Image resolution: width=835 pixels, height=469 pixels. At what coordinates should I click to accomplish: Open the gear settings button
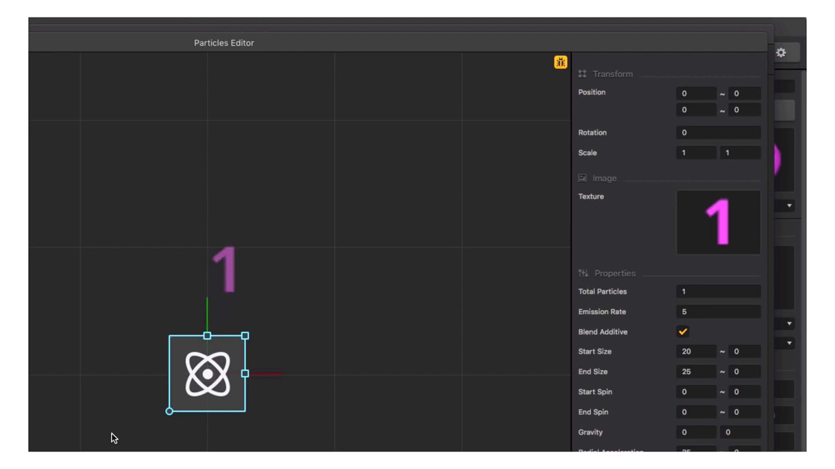(781, 53)
